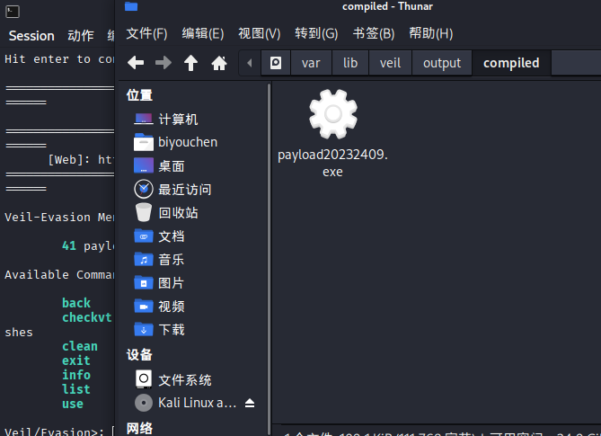The height and width of the screenshot is (436, 601).
Task: Click the 桌面 desktop icon
Action: click(x=144, y=165)
